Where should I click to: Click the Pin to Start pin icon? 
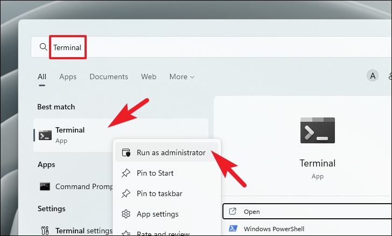click(126, 173)
